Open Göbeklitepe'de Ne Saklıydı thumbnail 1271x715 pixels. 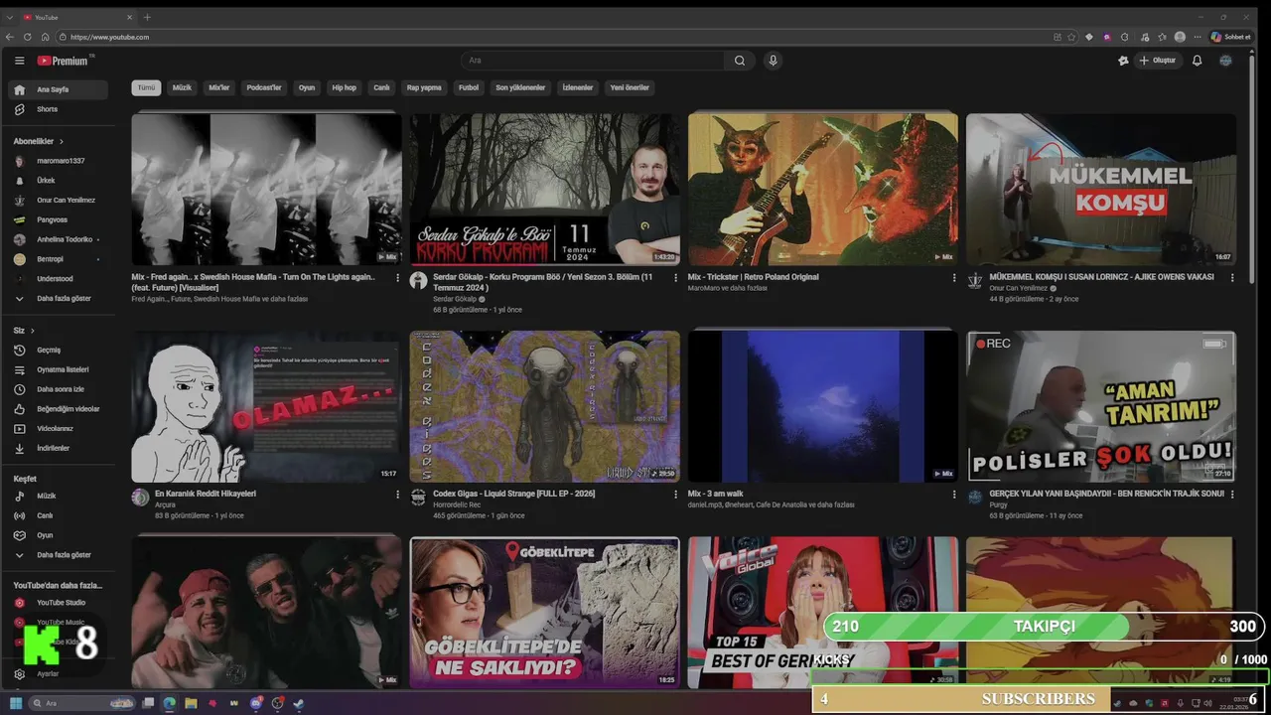click(545, 613)
